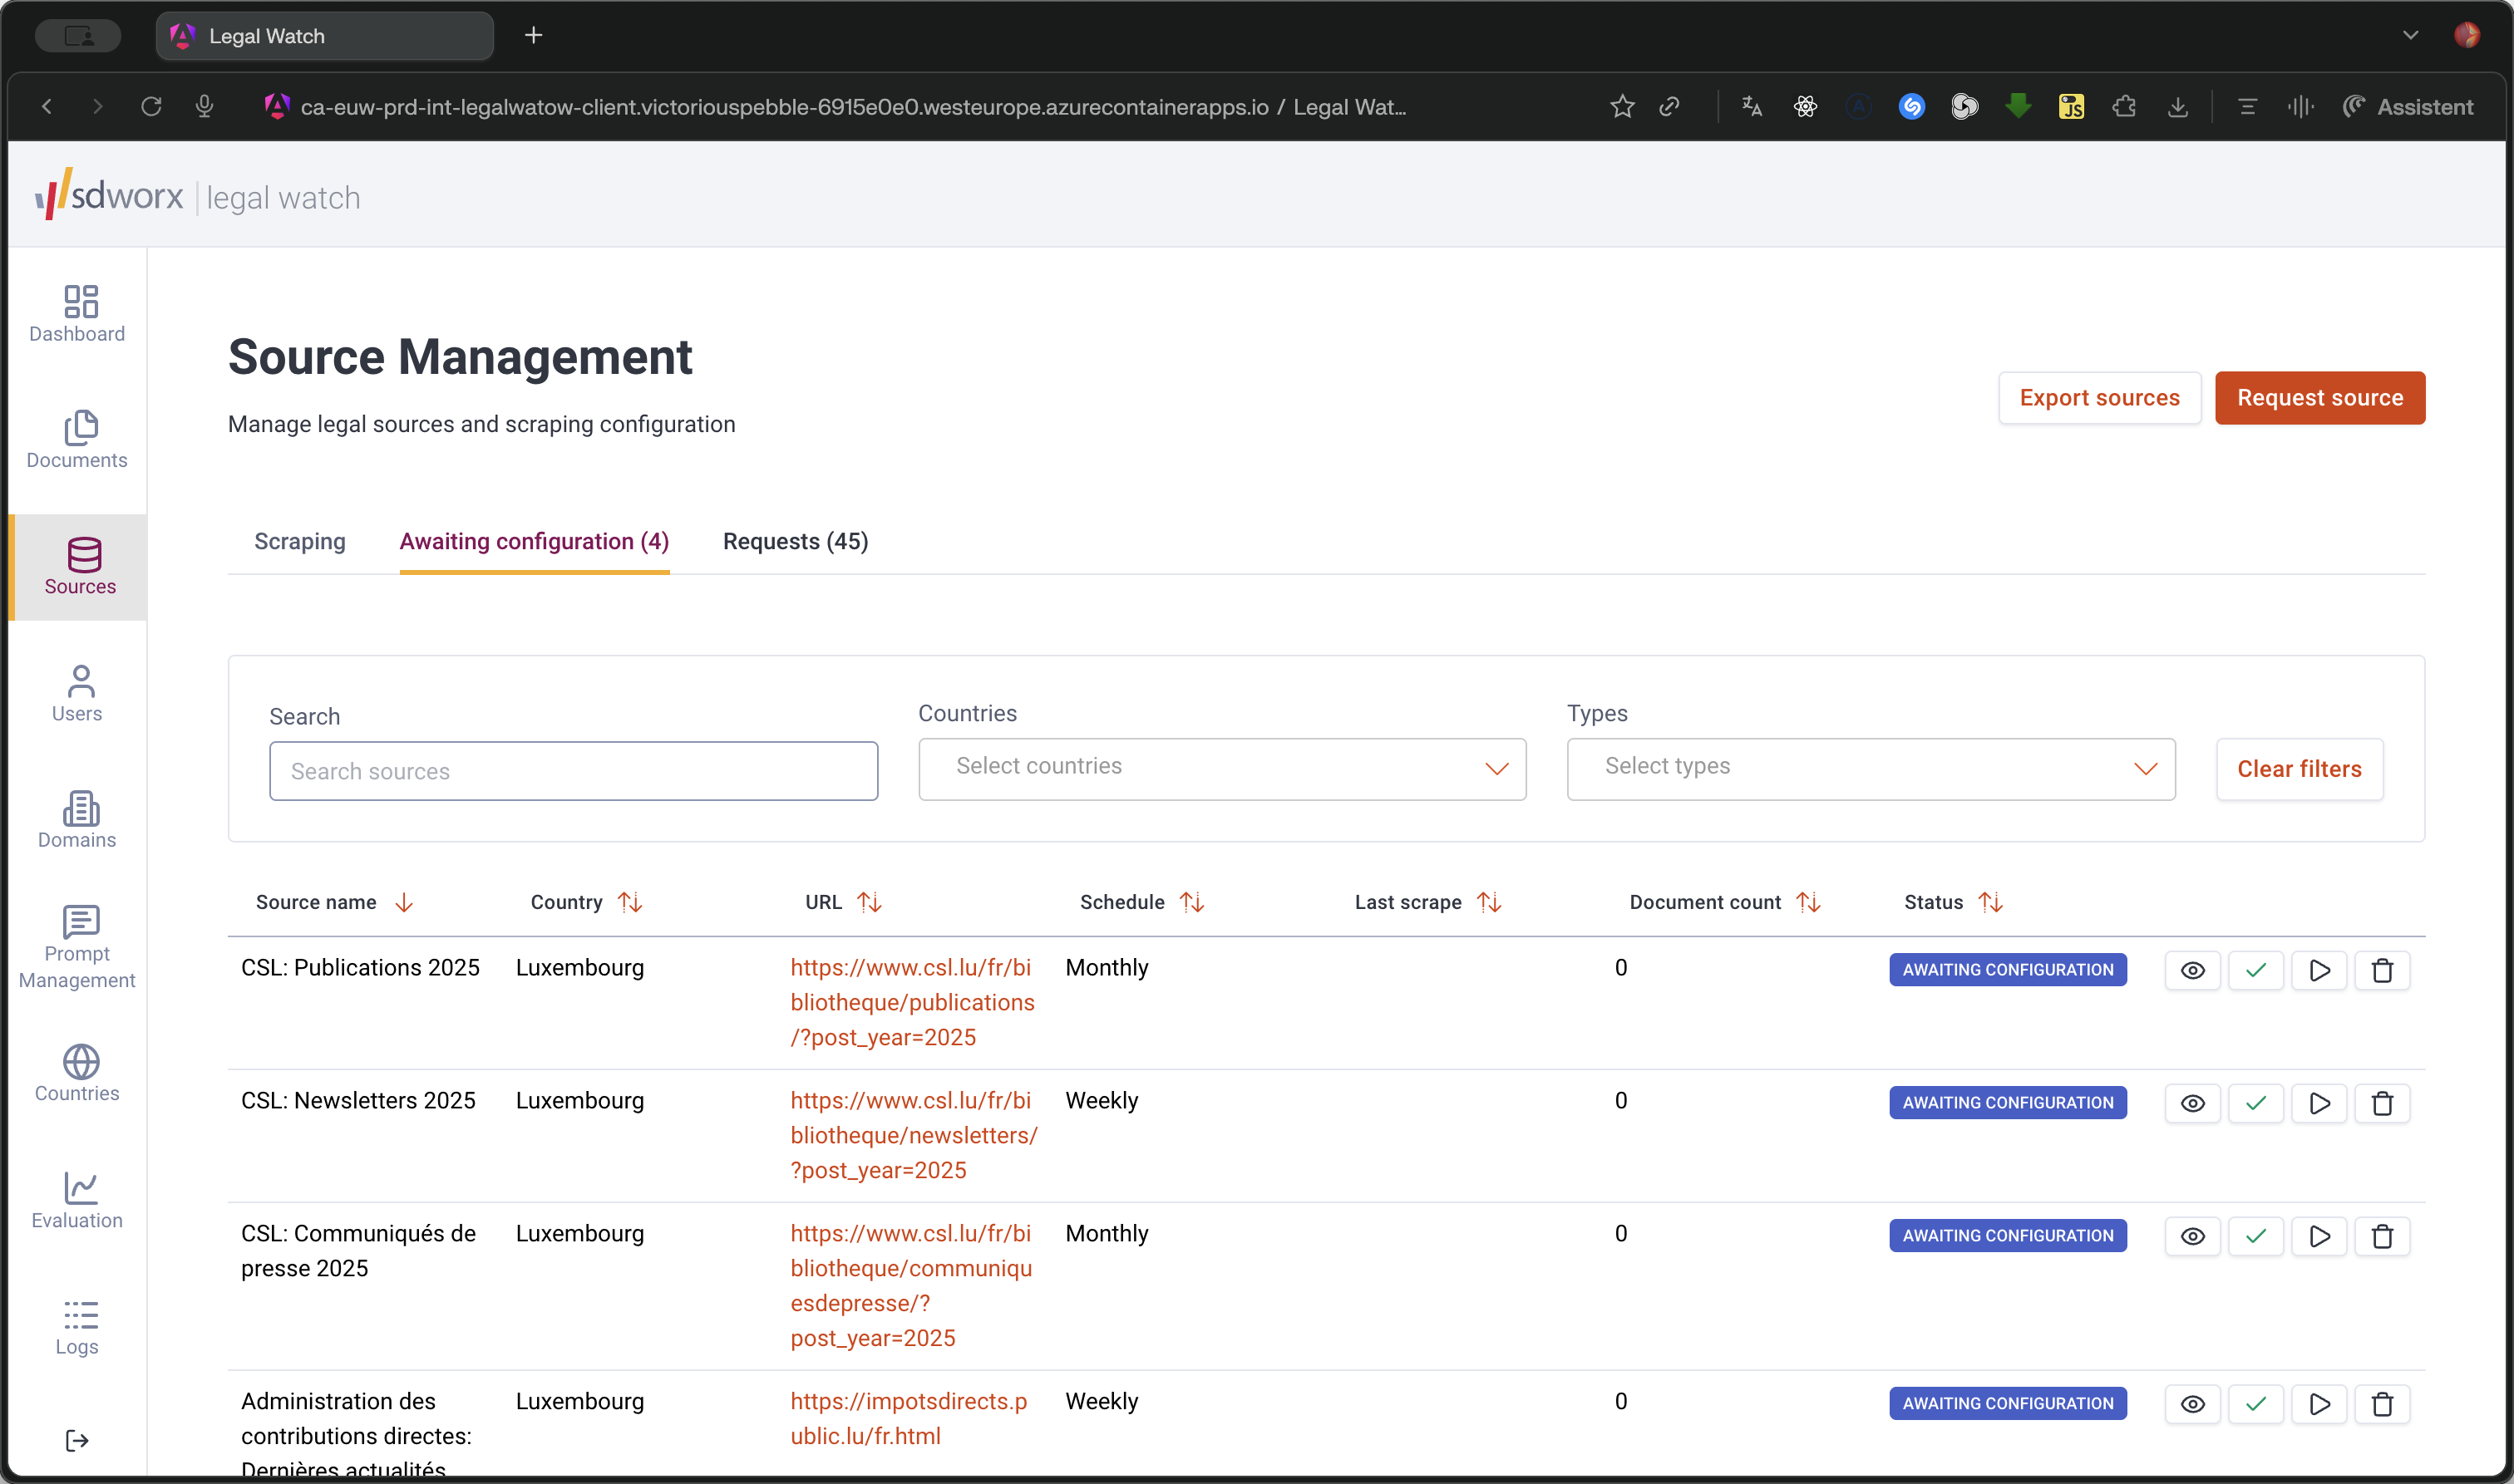The height and width of the screenshot is (1484, 2514).
Task: Open Domains in the sidebar
Action: 77,820
